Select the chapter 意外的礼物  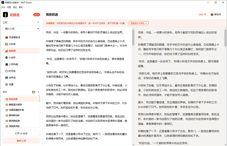[x=21, y=121]
